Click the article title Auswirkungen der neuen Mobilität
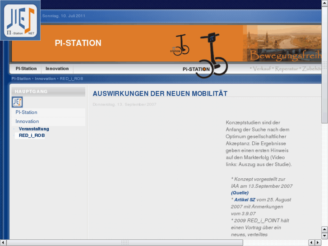The image size is (328, 246). (160, 94)
